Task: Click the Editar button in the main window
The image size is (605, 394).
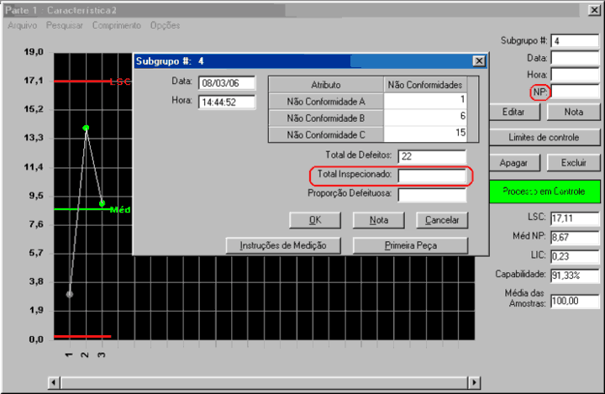Action: 514,112
